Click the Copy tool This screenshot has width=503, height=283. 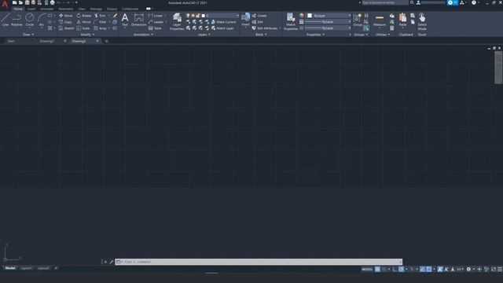click(x=66, y=22)
